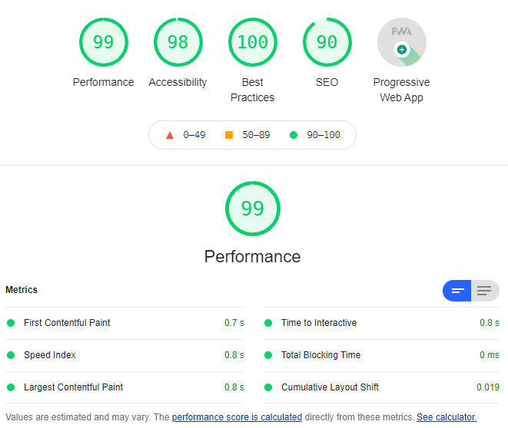This screenshot has width=508, height=428.
Task: Open the 'See calculator.' link
Action: pyautogui.click(x=447, y=417)
